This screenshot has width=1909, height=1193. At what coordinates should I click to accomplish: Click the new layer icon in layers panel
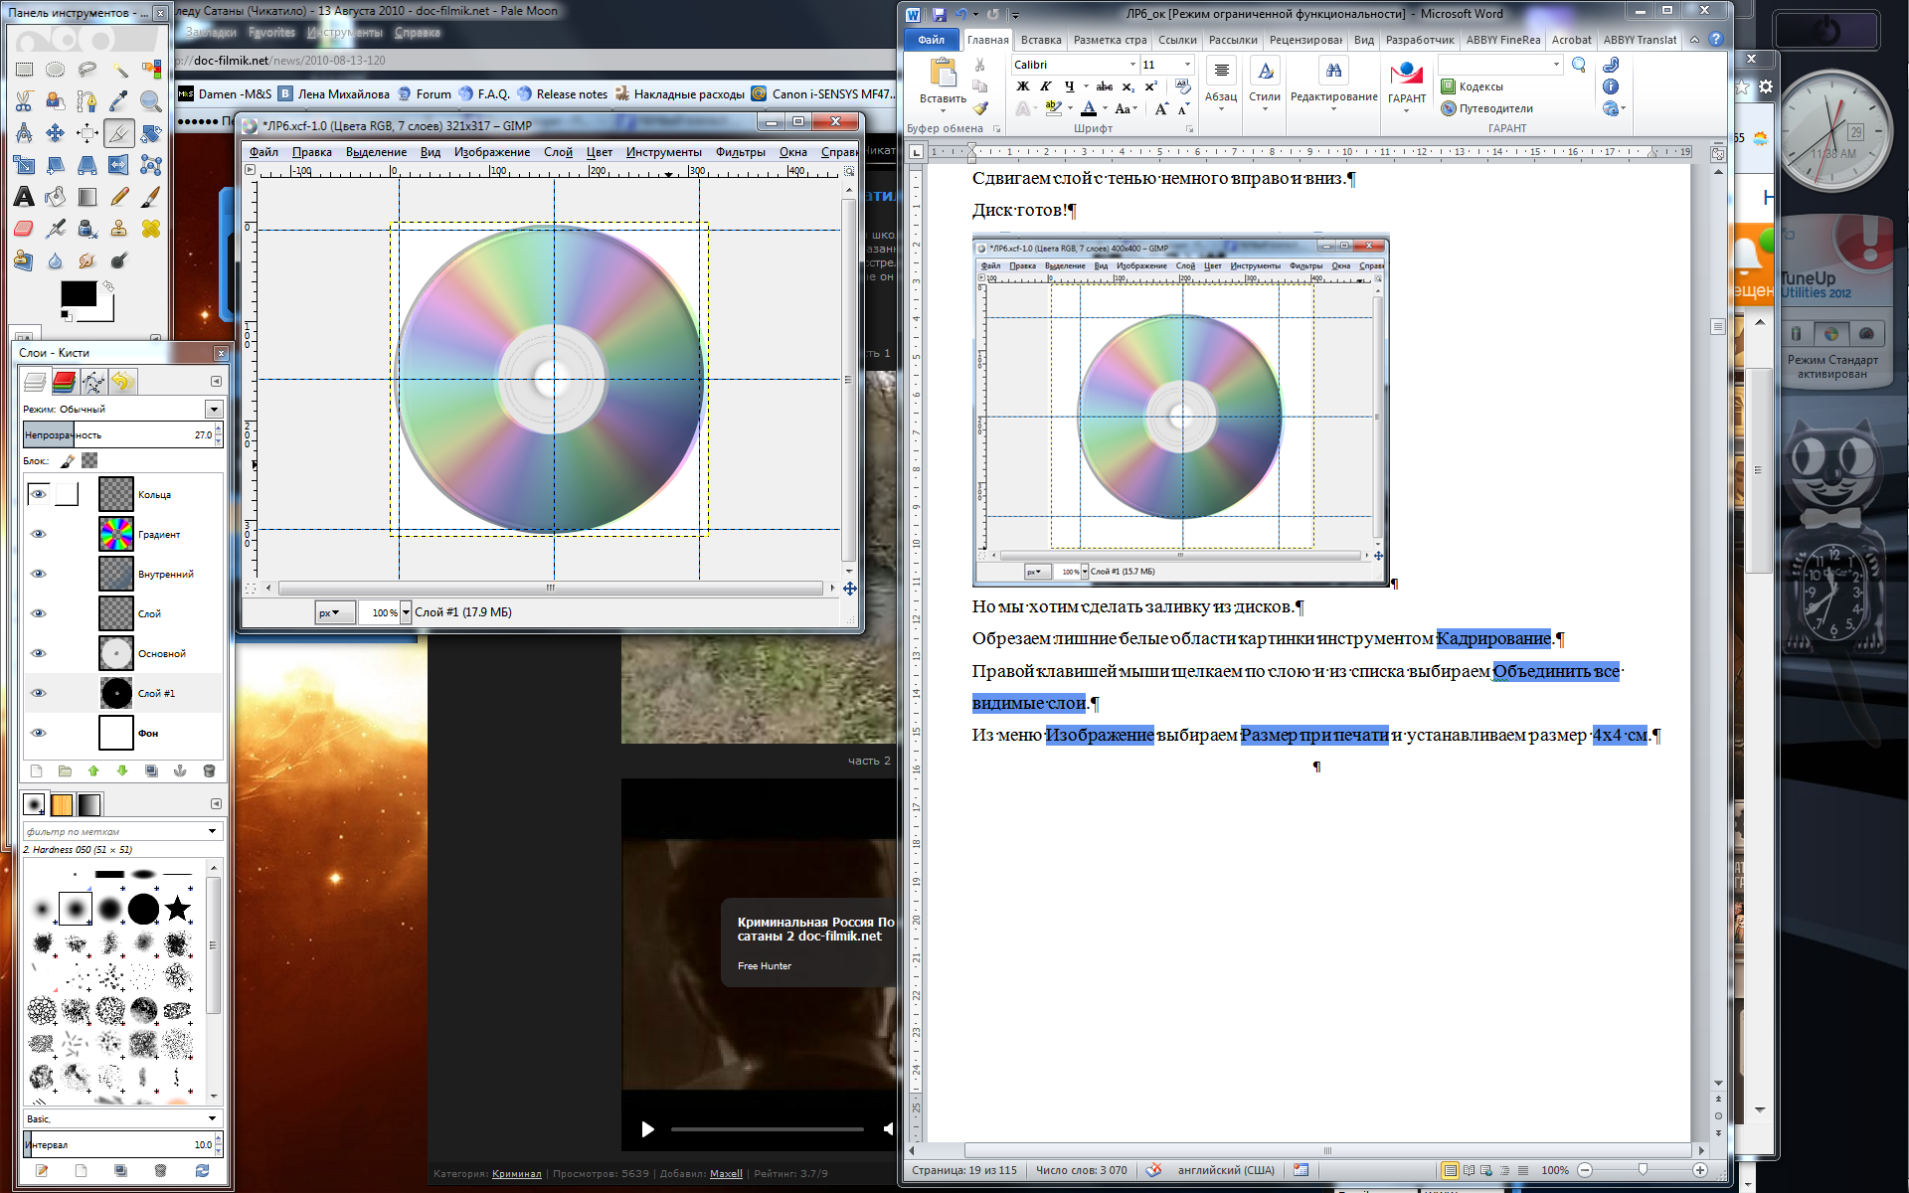point(37,770)
